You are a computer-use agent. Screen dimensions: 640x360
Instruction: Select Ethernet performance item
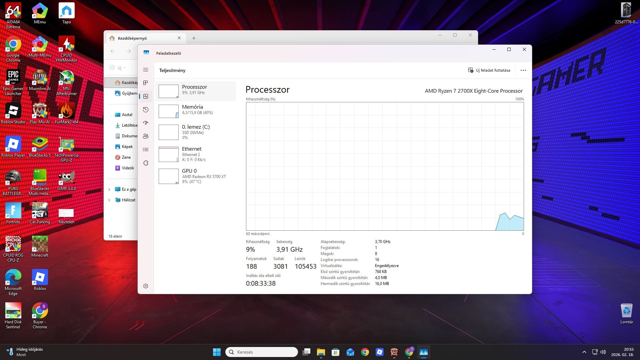point(196,154)
